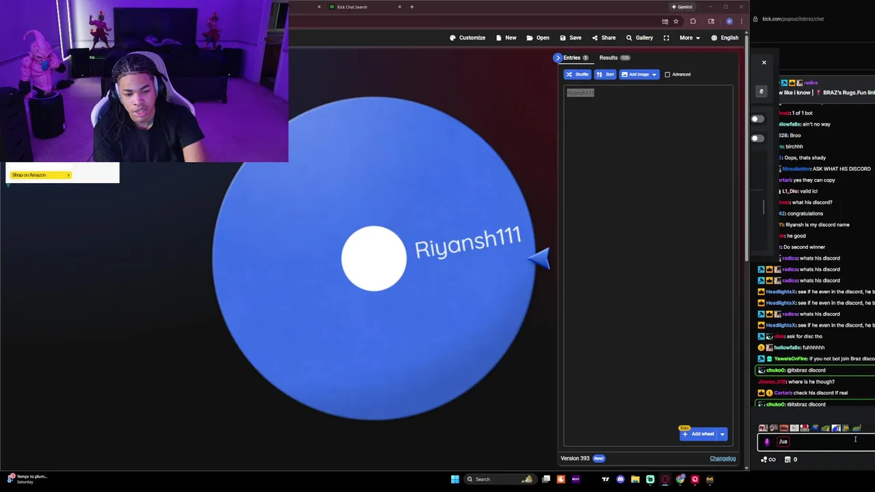Open channel points infinity icon
This screenshot has width=875, height=492.
pyautogui.click(x=768, y=460)
